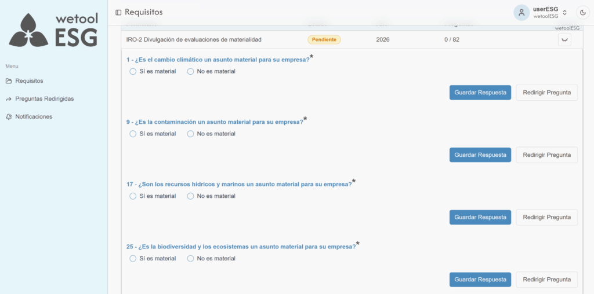Click the Pendiente status badge
Viewport: 594px width, 294px height.
(x=324, y=39)
